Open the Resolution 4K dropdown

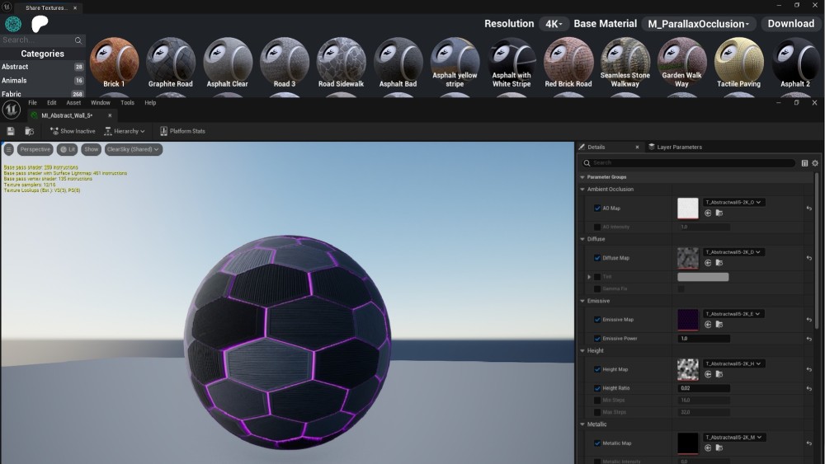point(553,24)
